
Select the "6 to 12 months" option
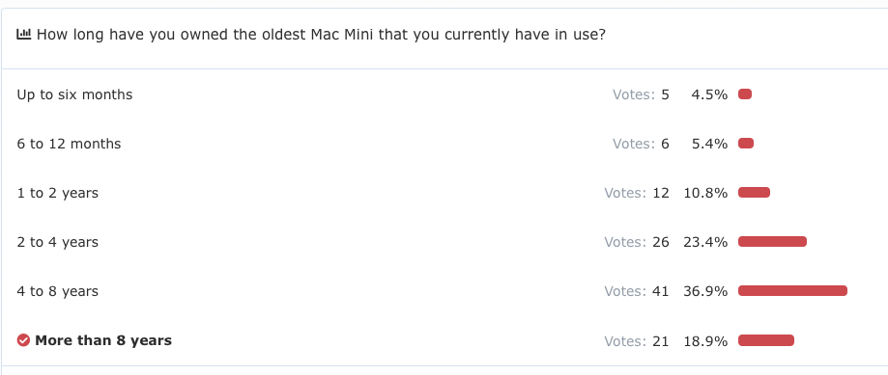tap(70, 144)
